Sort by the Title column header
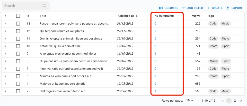The height and width of the screenshot is (106, 247). pyautogui.click(x=43, y=16)
